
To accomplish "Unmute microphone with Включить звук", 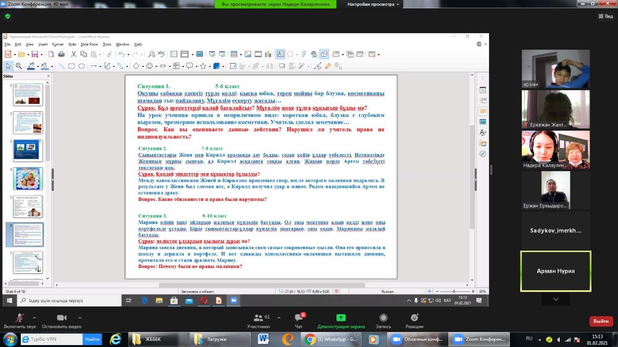I will [20, 318].
